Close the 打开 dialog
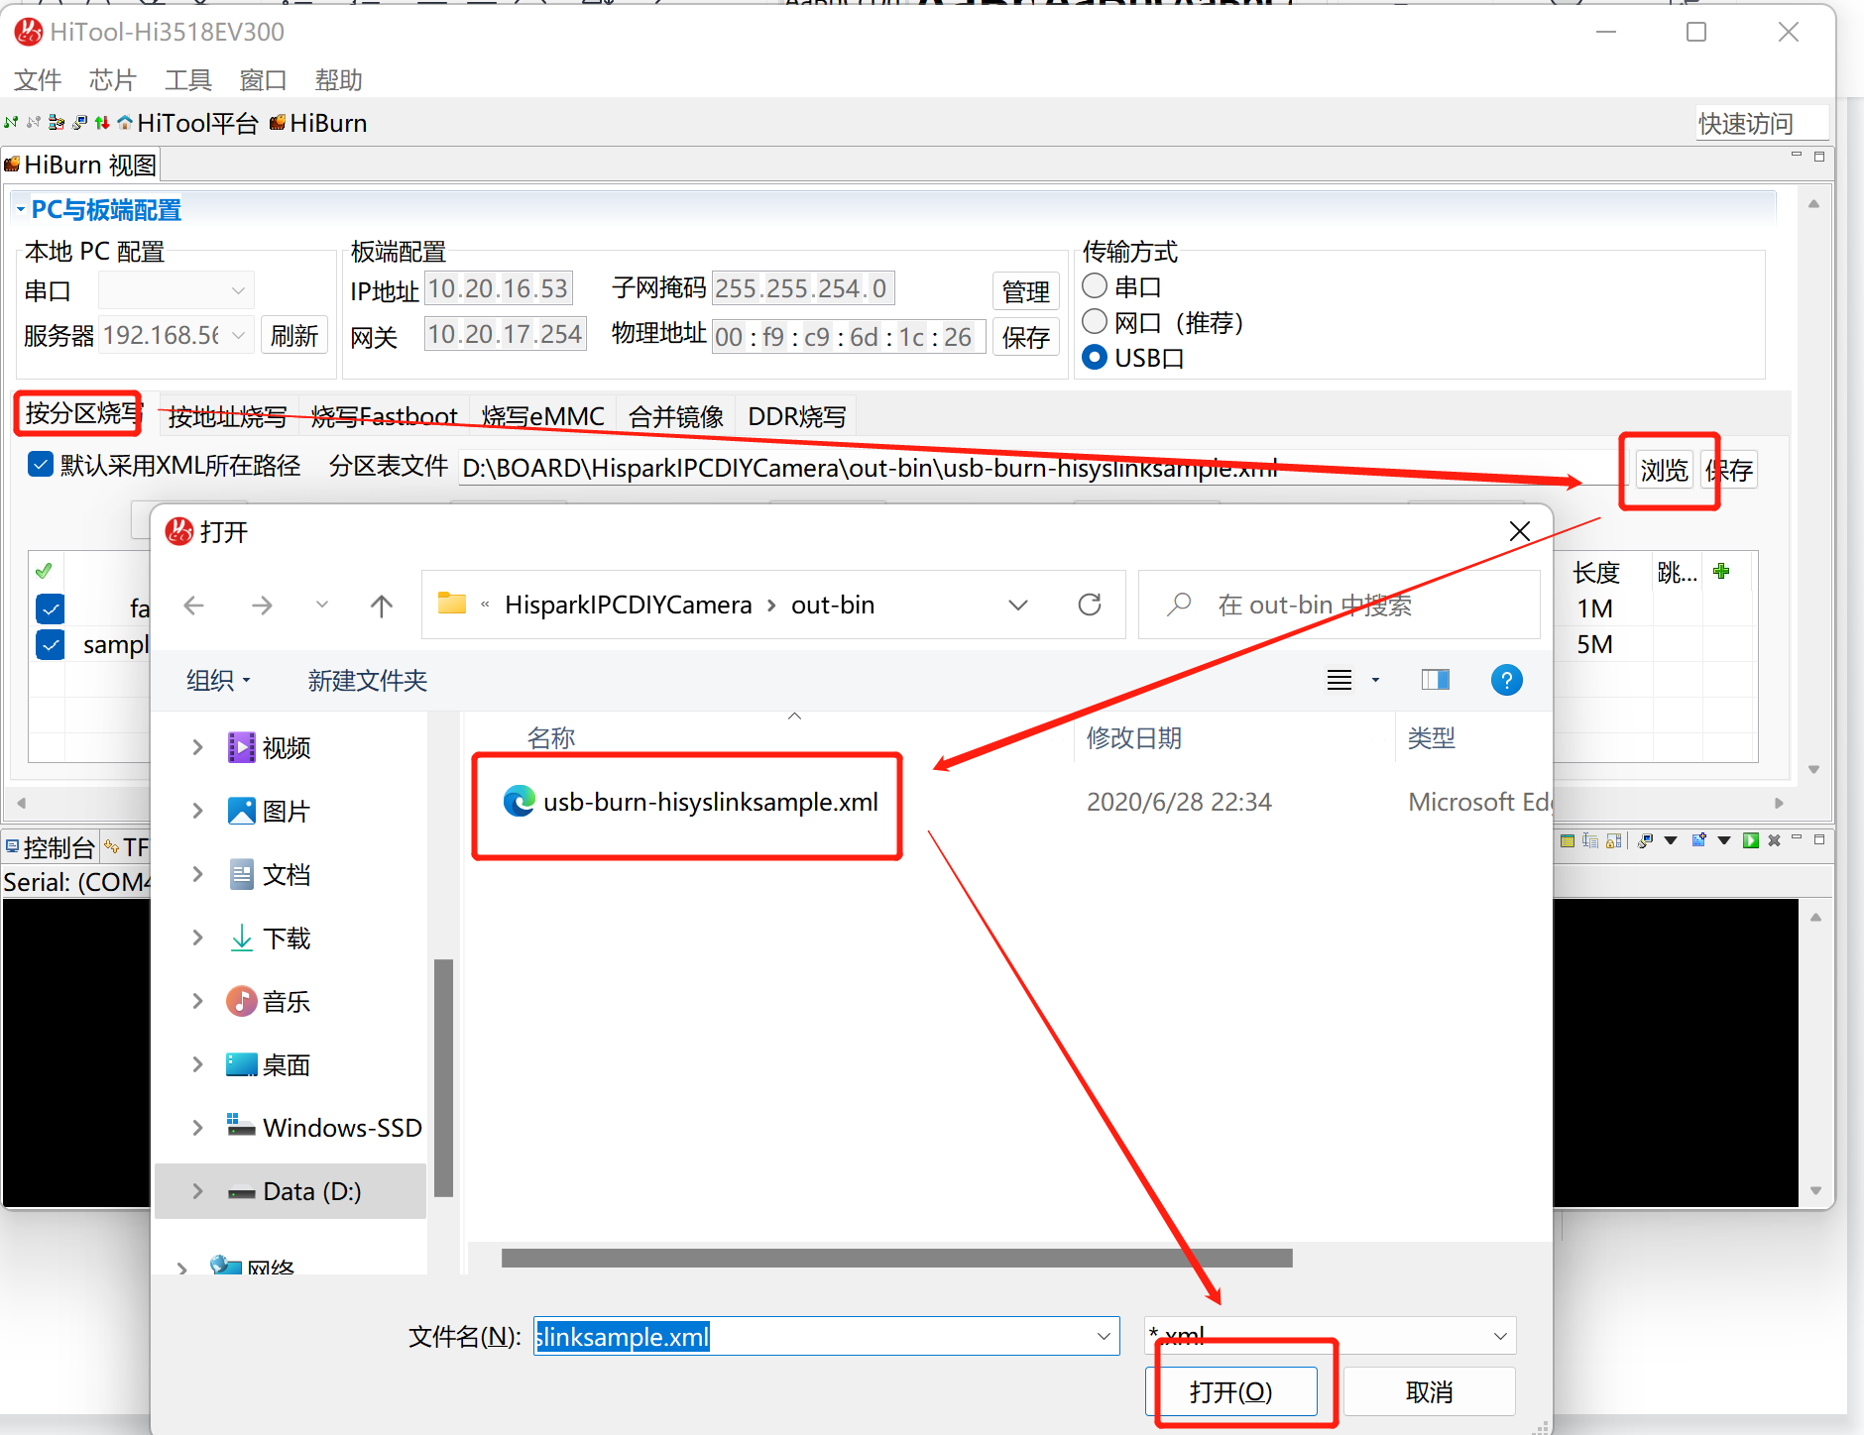Screen dimensions: 1864x1435 point(1519,531)
